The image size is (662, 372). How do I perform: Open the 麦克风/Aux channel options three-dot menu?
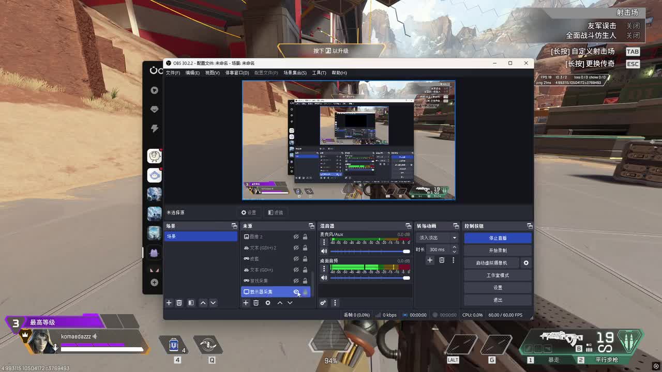pos(324,242)
